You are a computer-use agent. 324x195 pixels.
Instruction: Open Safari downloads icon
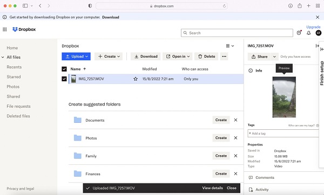pyautogui.click(x=291, y=6)
